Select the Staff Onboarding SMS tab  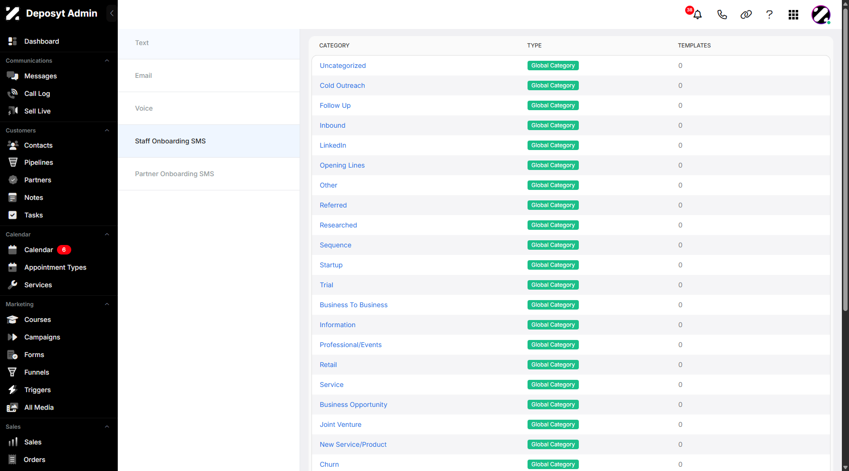coord(209,141)
